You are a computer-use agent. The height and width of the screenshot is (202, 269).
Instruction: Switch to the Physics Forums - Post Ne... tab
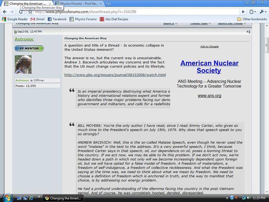tap(79, 4)
